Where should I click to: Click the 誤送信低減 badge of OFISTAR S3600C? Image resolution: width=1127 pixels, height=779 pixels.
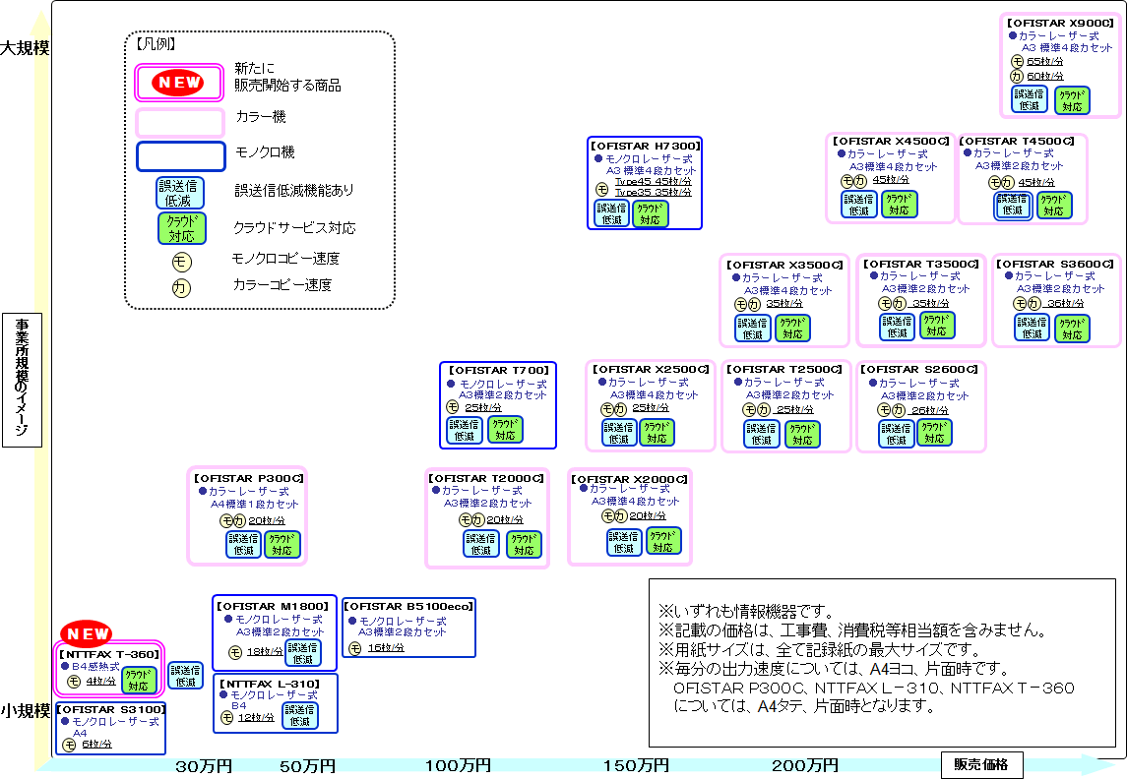pos(1033,328)
